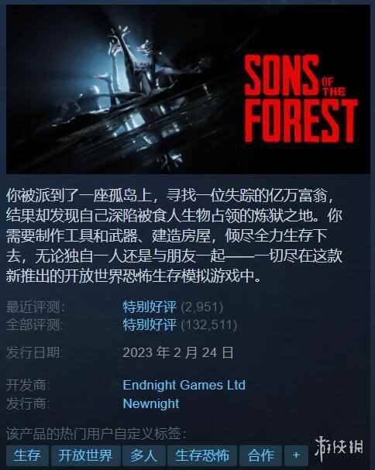This screenshot has width=375, height=470.
Task: Open the all reviews 特别好评 link
Action: coord(150,324)
